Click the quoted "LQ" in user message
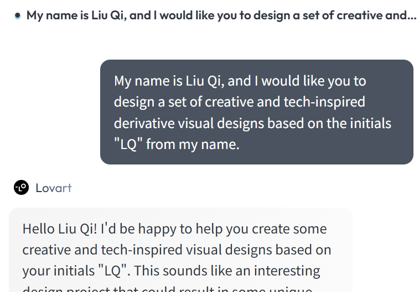 [128, 145]
